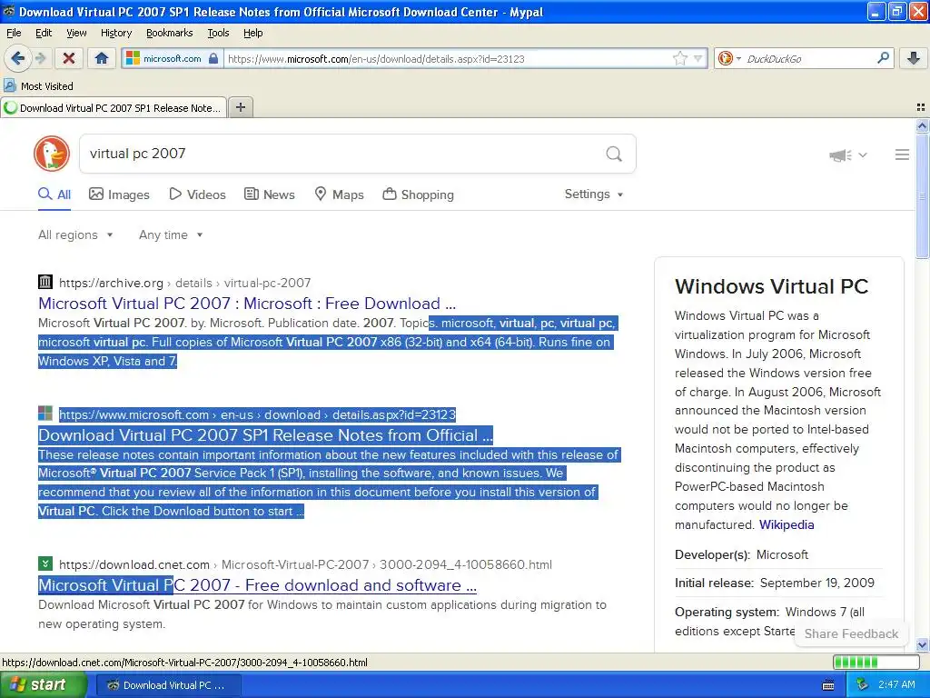930x698 pixels.
Task: Open the View menu
Action: coord(76,33)
